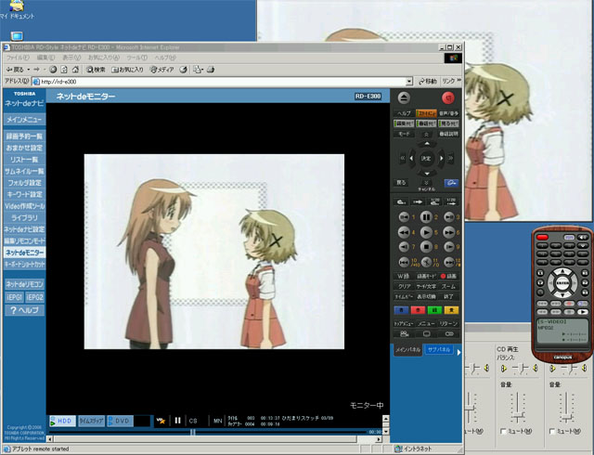Move cursor up on the directional pad
This screenshot has width=594, height=455.
coord(427,144)
